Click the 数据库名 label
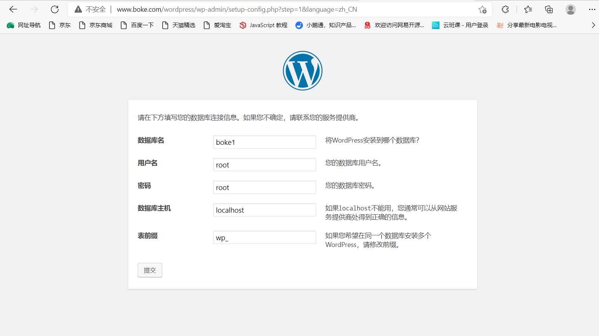 151,140
